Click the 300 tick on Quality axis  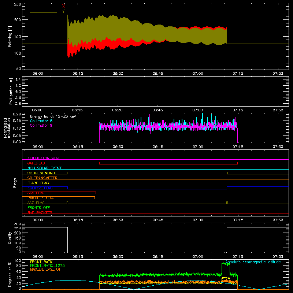point(18,224)
